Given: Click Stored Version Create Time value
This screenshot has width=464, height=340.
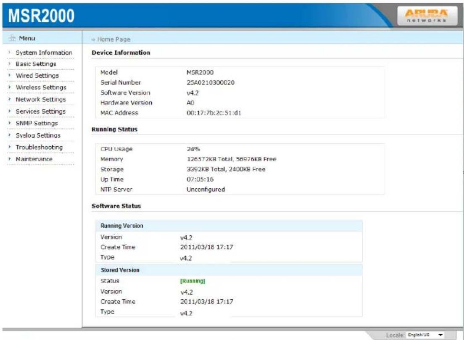Looking at the screenshot, I should [x=206, y=301].
